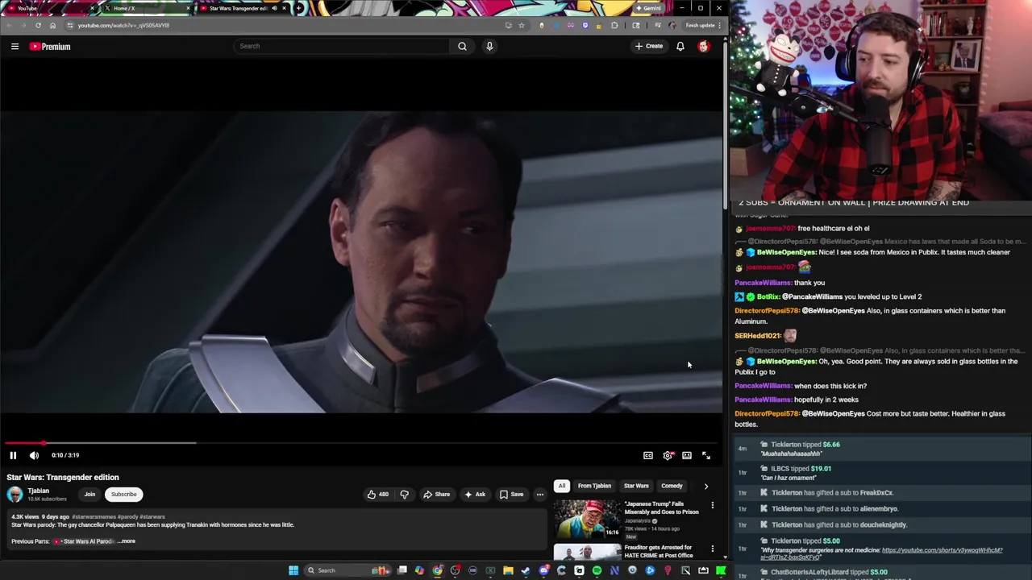Open Task View on the taskbar
The width and height of the screenshot is (1032, 580).
click(402, 570)
